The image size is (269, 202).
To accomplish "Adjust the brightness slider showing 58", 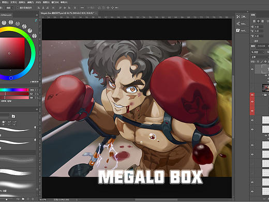I will pos(14,98).
